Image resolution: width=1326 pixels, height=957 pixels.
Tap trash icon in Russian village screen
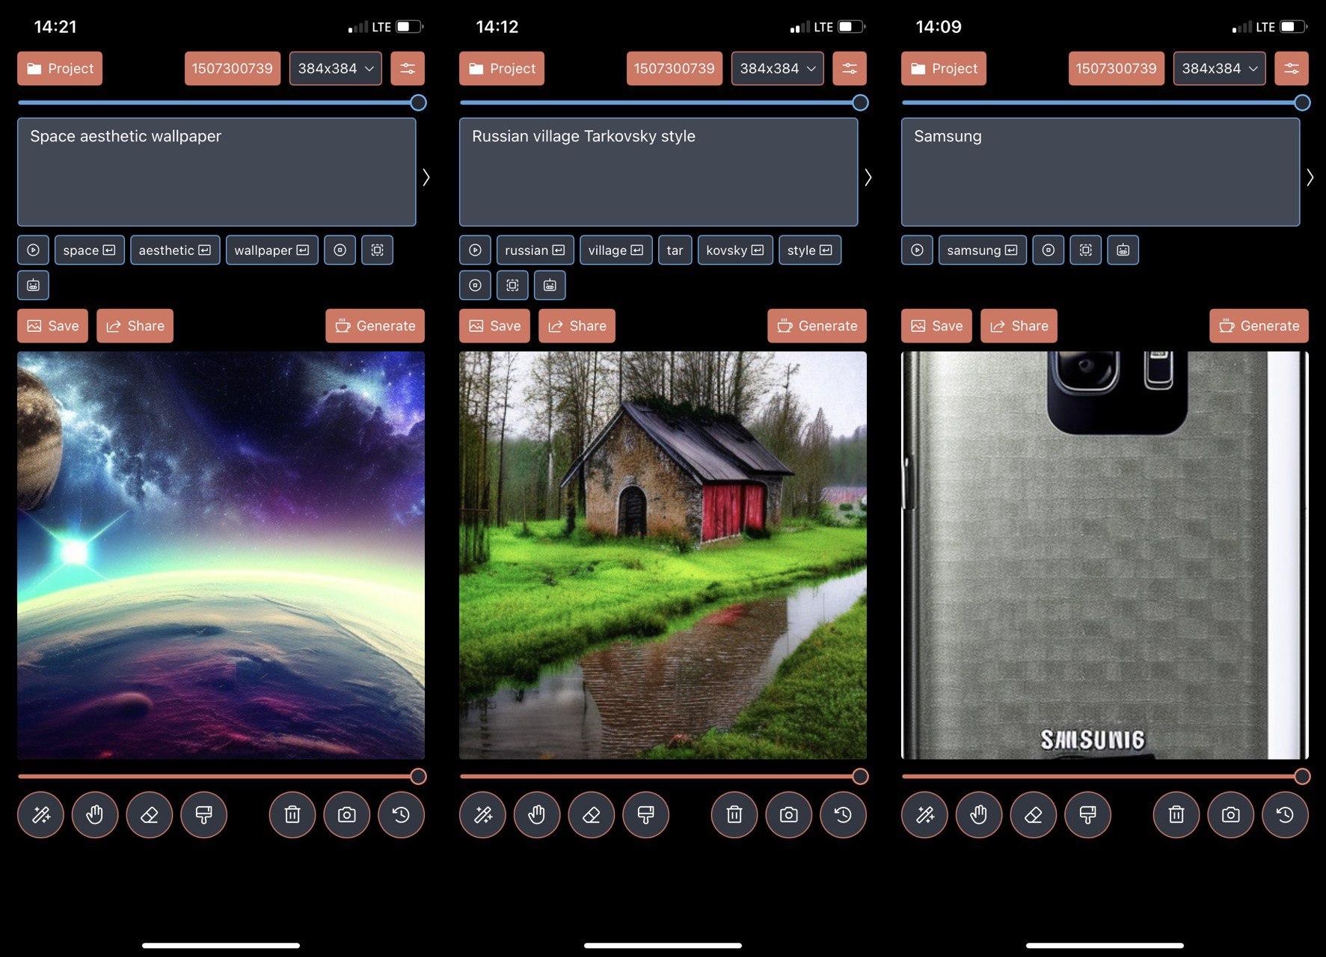(734, 814)
